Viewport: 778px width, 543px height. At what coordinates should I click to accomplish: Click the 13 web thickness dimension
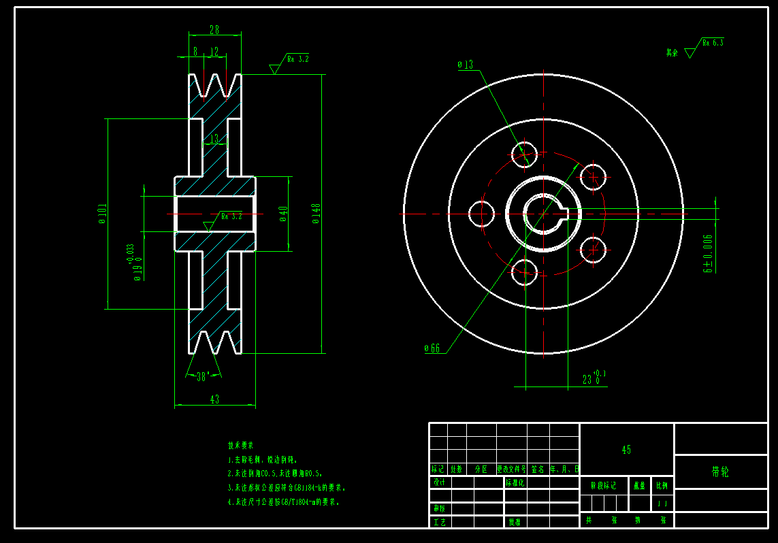tap(214, 139)
